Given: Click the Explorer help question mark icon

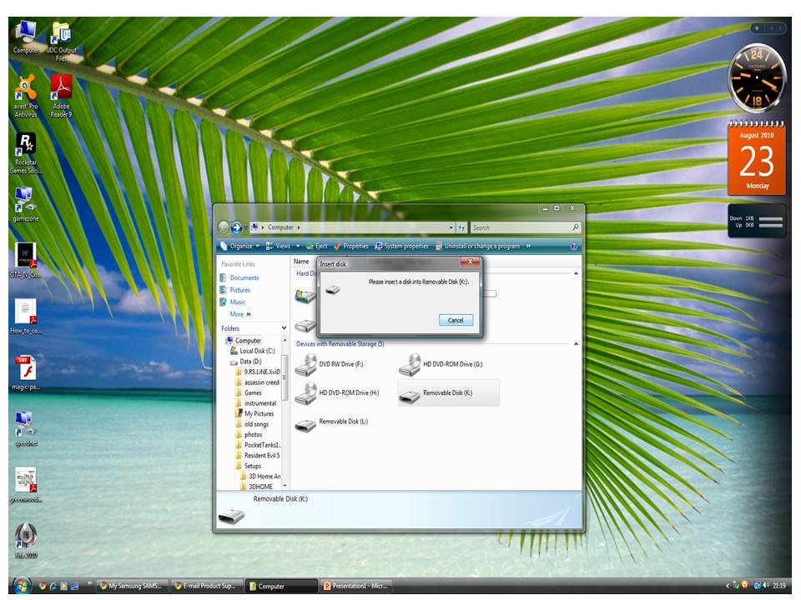Looking at the screenshot, I should (574, 247).
